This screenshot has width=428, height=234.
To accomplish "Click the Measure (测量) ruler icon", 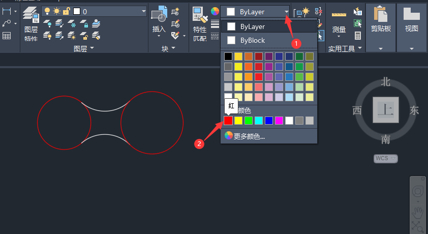I will pyautogui.click(x=339, y=14).
